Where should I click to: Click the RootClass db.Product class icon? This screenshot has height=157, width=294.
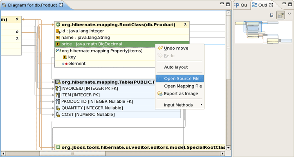coord(58,24)
